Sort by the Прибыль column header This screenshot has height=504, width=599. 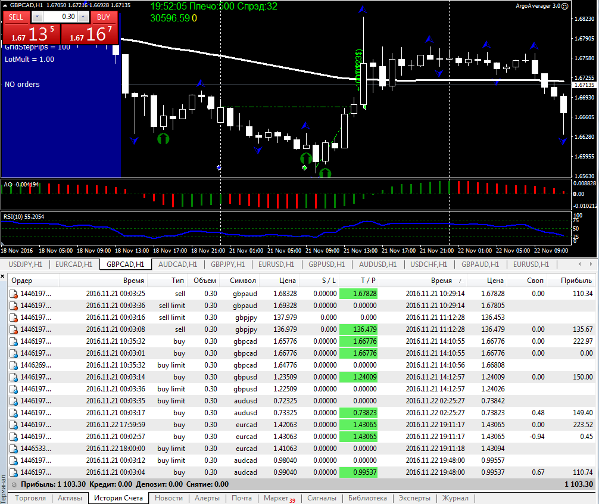[572, 281]
